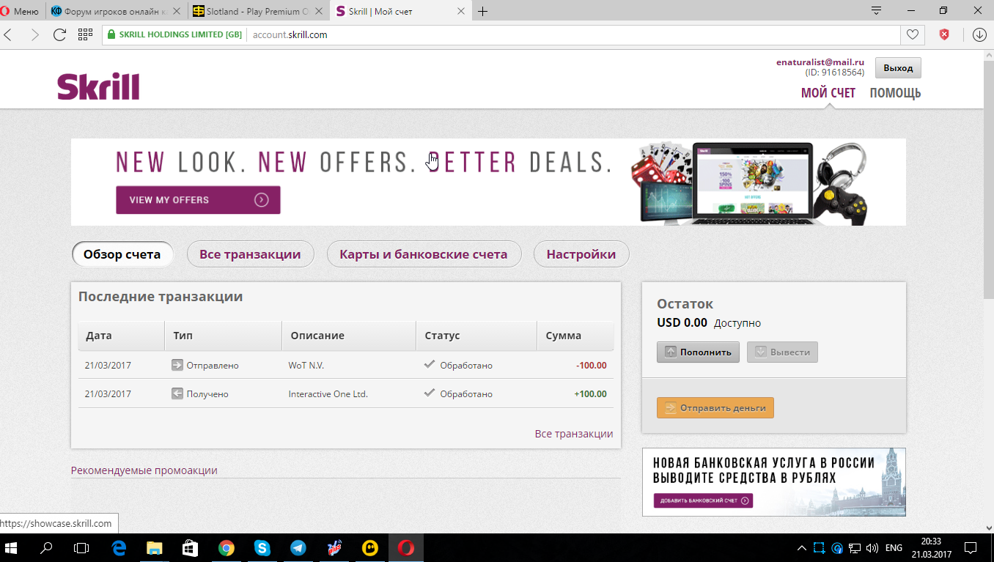994x562 pixels.
Task: Select the Interactive One Ltd. transaction description
Action: [328, 393]
